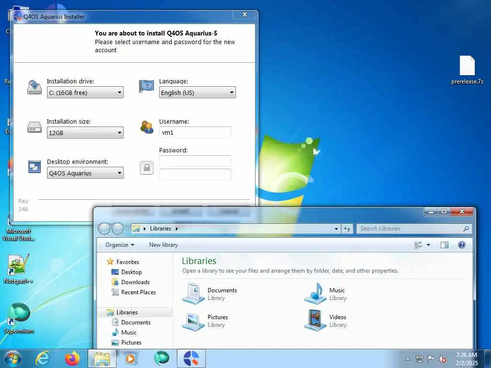The width and height of the screenshot is (491, 368).
Task: Select Documents in navigation pane tree
Action: 136,322
